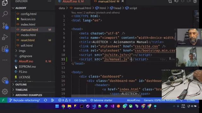The image size is (202, 113).
Task: Open Source Control view with badge 7
Action: [5, 26]
